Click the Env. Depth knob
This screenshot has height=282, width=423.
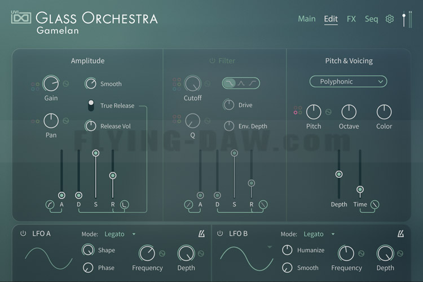pyautogui.click(x=229, y=126)
